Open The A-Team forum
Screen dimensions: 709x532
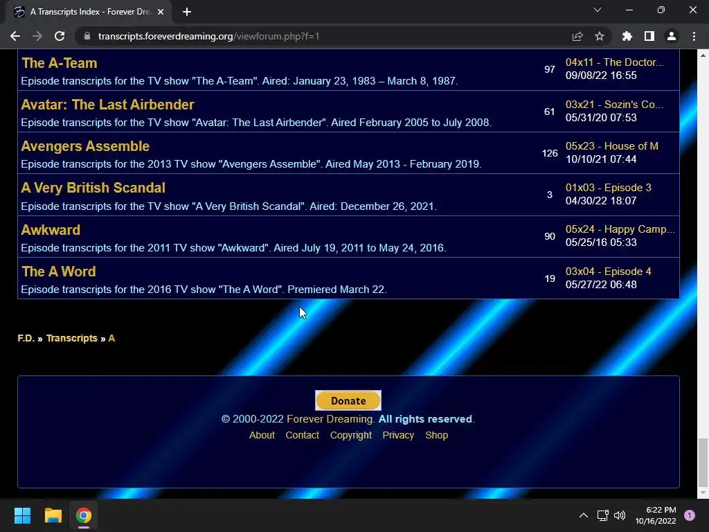tap(60, 63)
